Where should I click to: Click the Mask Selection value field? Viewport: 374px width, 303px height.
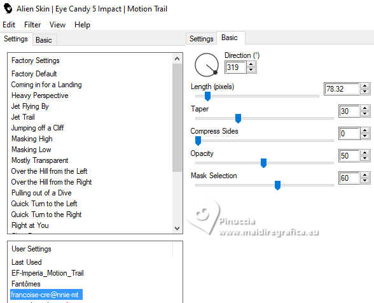click(349, 178)
